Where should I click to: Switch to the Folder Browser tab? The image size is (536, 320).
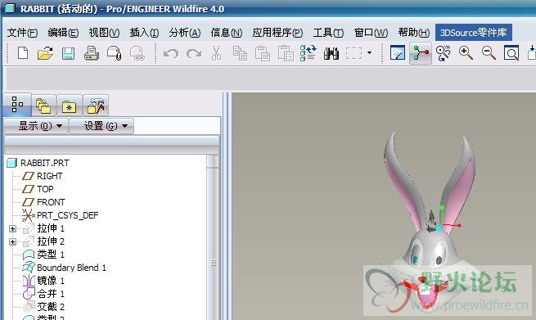(44, 105)
